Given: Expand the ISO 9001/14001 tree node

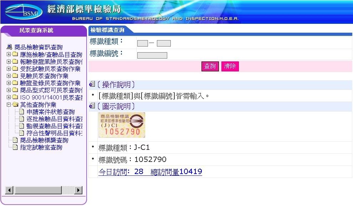Looking at the screenshot, I should pos(9,97).
